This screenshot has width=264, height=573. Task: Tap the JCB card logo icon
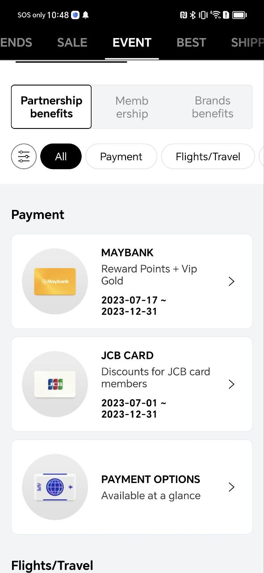point(55,384)
